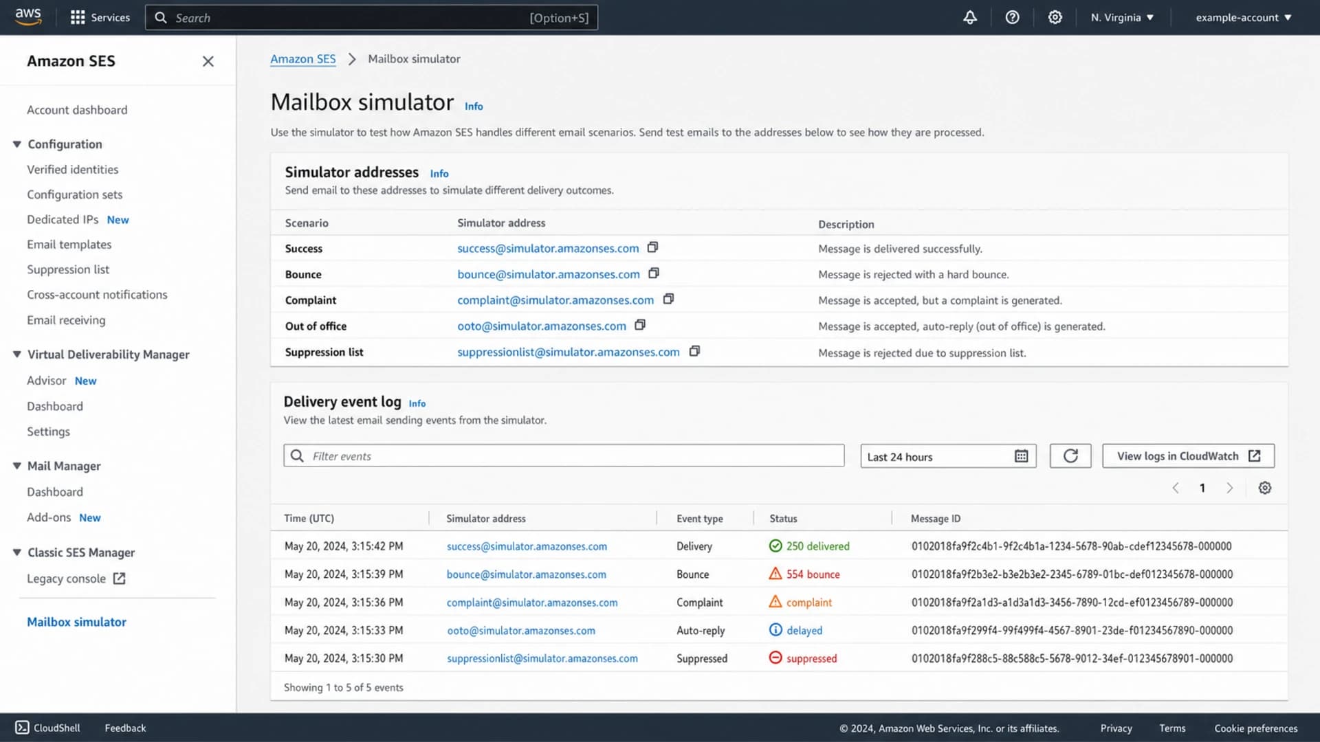This screenshot has height=742, width=1320.
Task: Open the N. Virginia region dropdown
Action: click(x=1122, y=17)
